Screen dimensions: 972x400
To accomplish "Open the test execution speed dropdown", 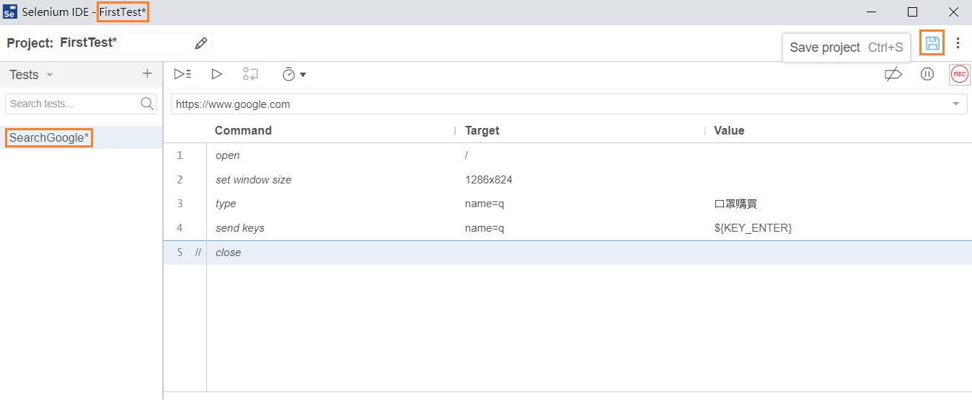I will pos(294,73).
